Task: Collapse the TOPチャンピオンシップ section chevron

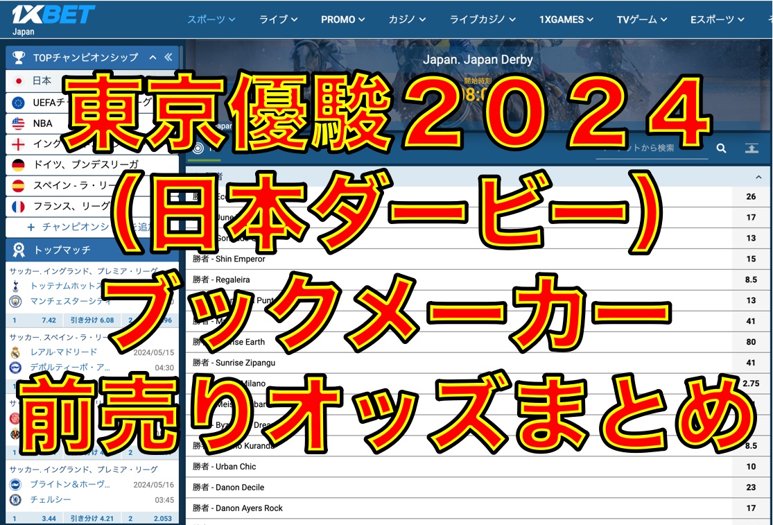Action: pos(153,57)
